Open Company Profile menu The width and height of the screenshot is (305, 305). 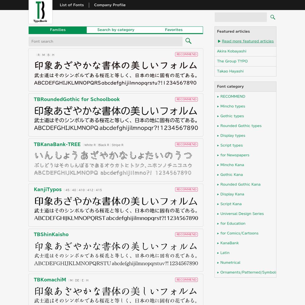click(110, 5)
